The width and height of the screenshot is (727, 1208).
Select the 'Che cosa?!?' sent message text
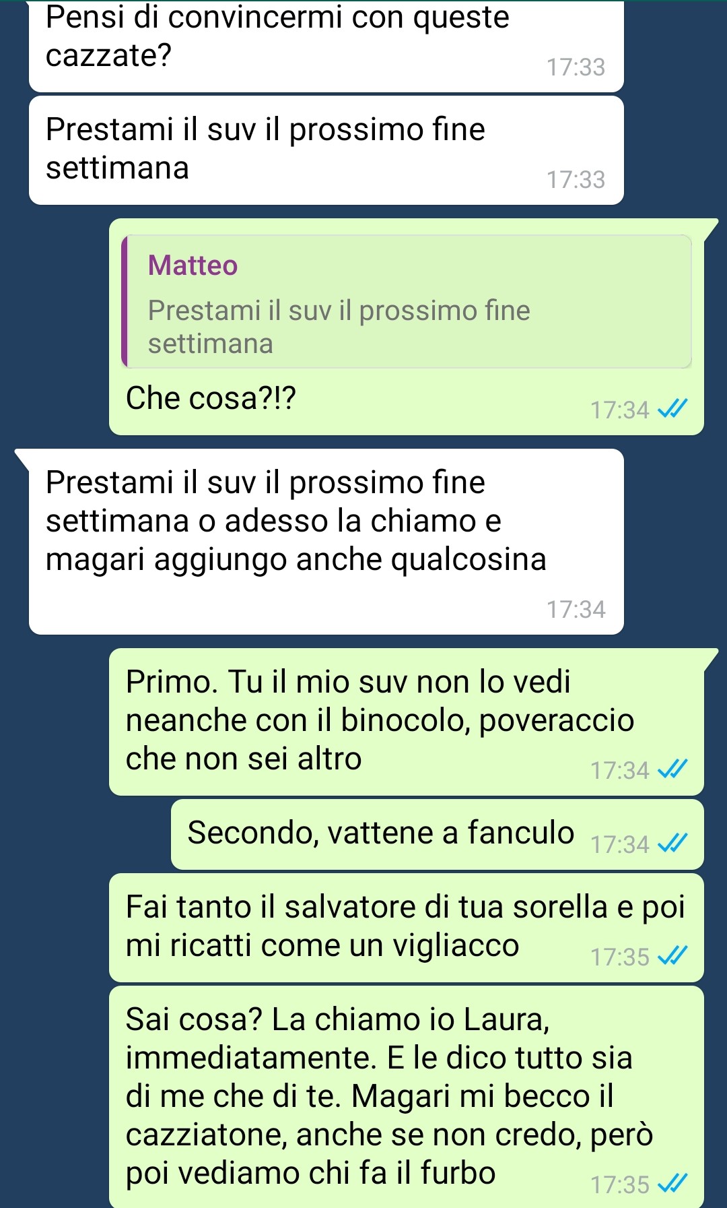point(211,398)
